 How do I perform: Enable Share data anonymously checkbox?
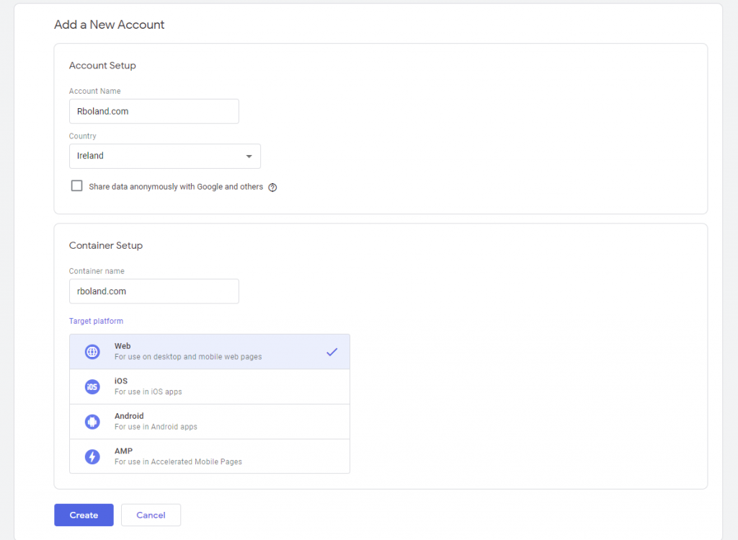pos(77,186)
